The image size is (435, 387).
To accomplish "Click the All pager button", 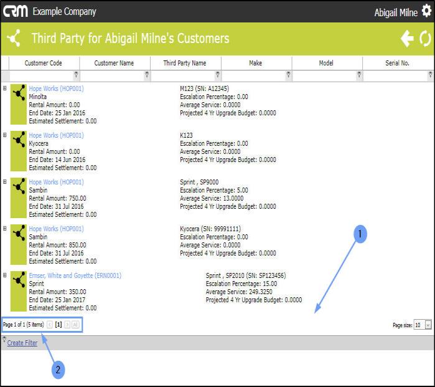I will (75, 325).
